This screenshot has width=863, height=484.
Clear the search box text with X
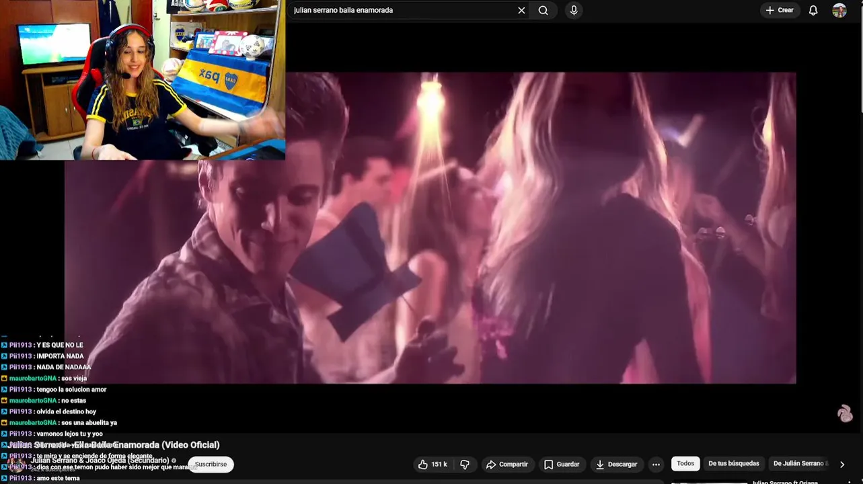click(x=521, y=10)
